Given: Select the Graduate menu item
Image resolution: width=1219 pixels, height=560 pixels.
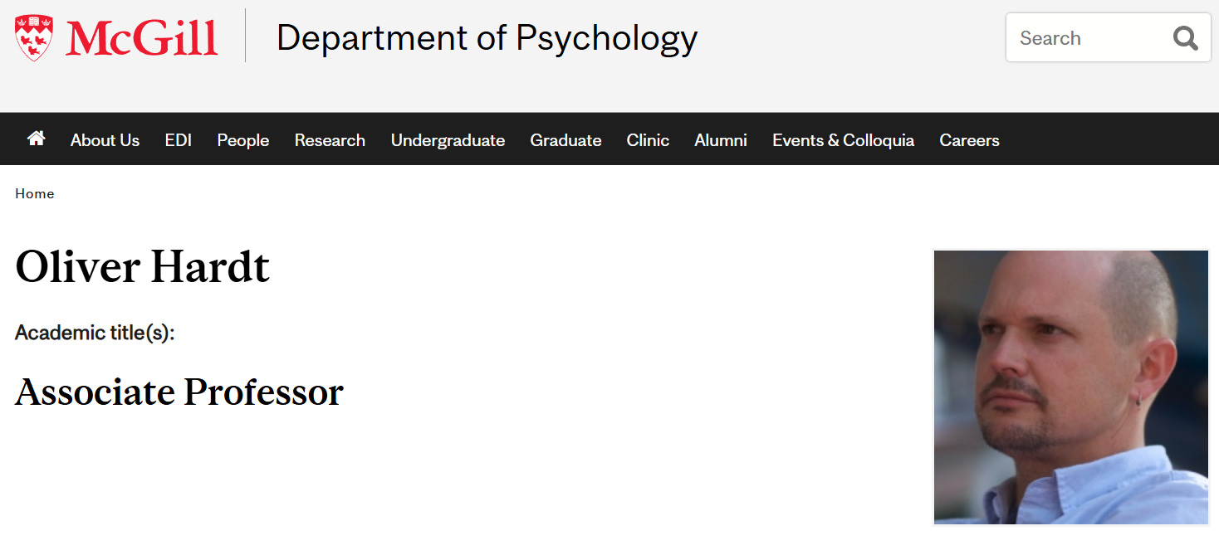Looking at the screenshot, I should click(x=565, y=140).
